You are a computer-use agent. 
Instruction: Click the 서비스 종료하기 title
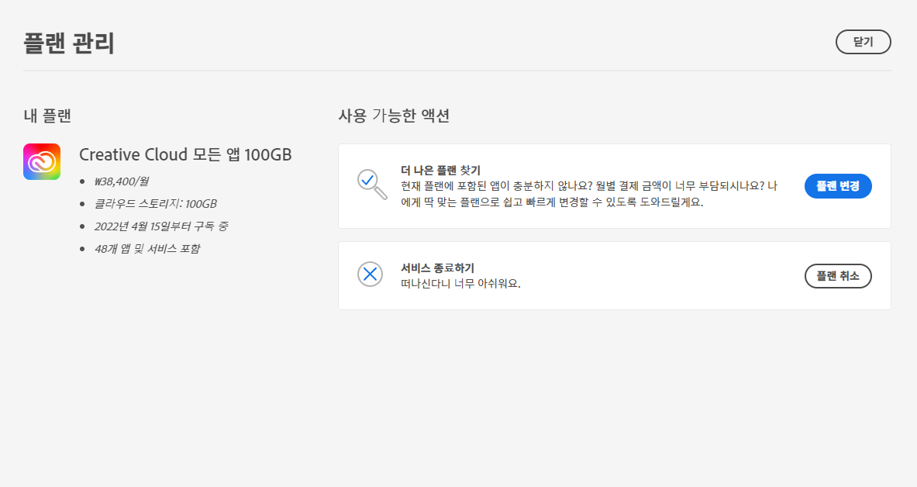point(437,268)
